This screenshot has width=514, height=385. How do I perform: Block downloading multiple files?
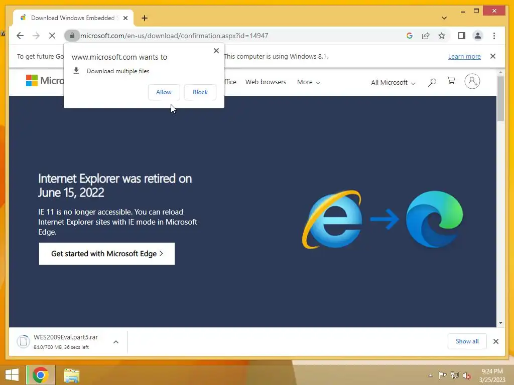point(200,92)
